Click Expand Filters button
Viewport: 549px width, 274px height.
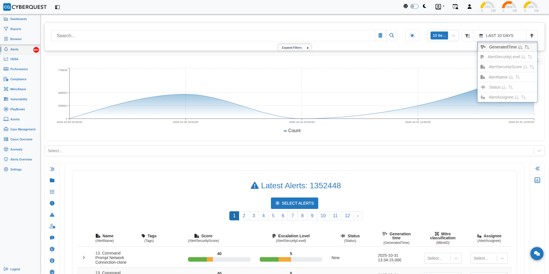(295, 48)
